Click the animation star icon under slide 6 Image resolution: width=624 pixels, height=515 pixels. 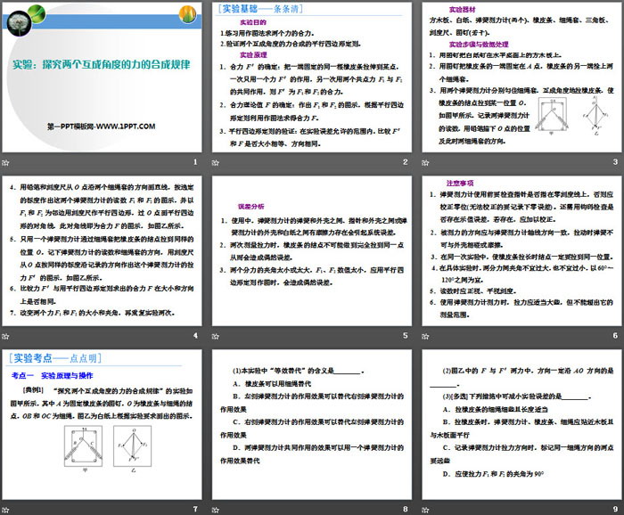pos(423,336)
